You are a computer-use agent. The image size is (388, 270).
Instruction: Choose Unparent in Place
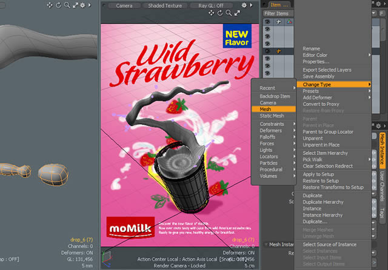pos(333,145)
